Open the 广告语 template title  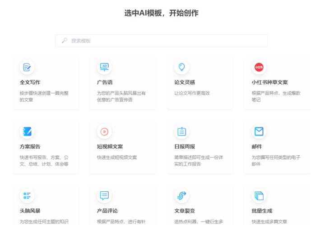tap(105, 82)
